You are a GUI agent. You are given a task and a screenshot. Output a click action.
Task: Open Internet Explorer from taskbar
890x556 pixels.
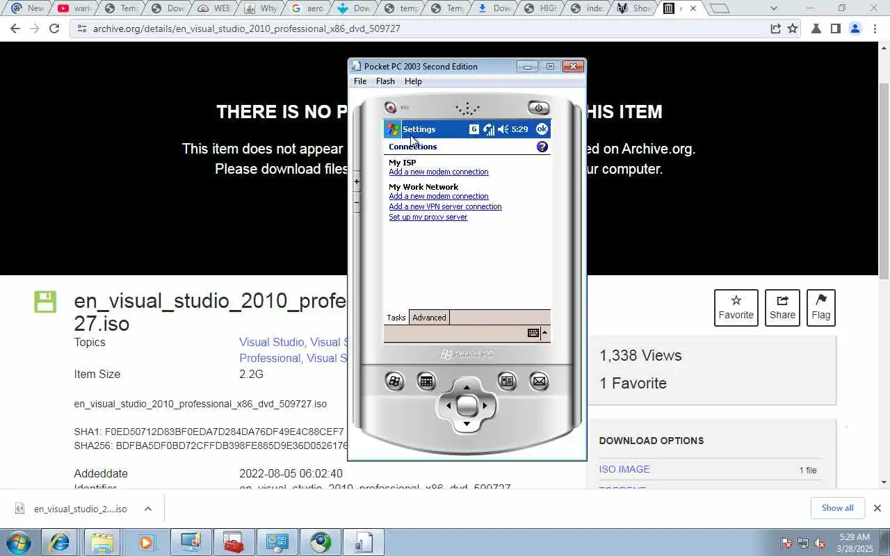[x=59, y=542]
